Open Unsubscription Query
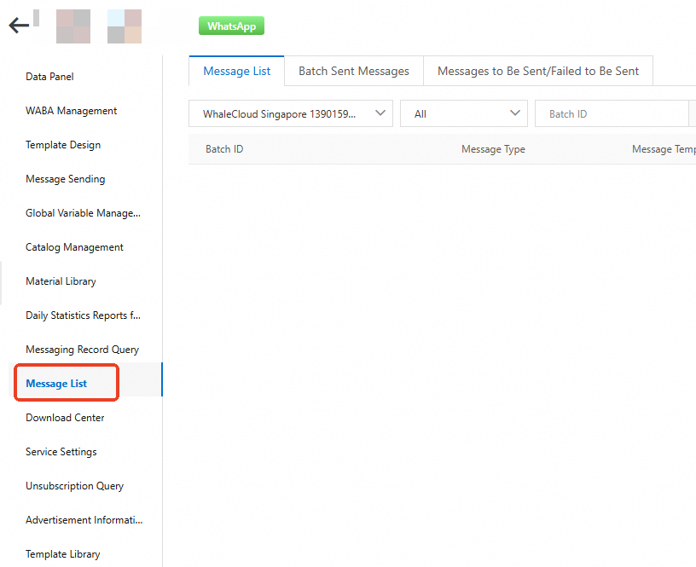 point(74,486)
